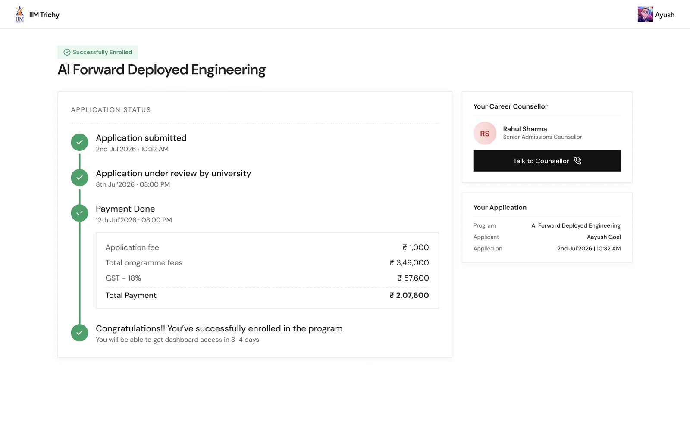Click the dashboard access in 3-4 days note
Image resolution: width=690 pixels, height=431 pixels.
tap(177, 340)
